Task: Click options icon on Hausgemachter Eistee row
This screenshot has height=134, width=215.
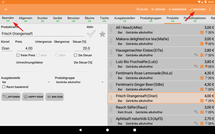Action: click(x=196, y=55)
